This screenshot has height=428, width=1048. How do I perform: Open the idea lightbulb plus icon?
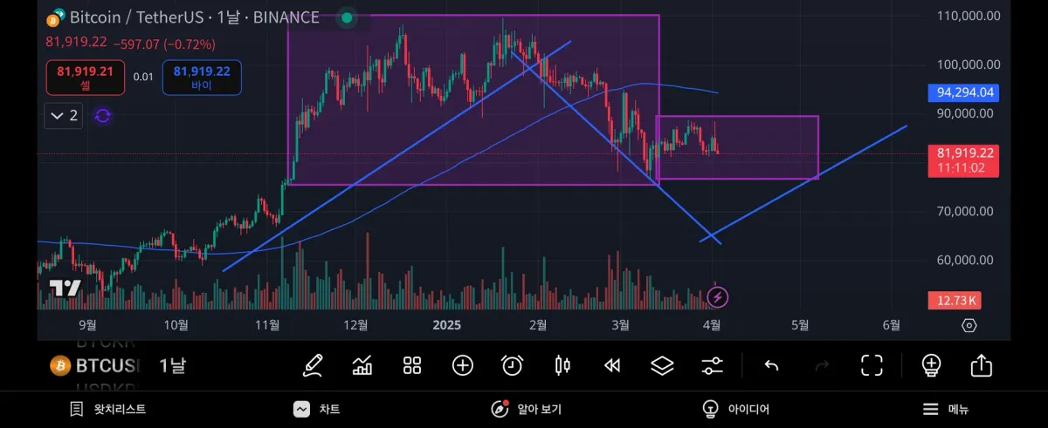[931, 365]
